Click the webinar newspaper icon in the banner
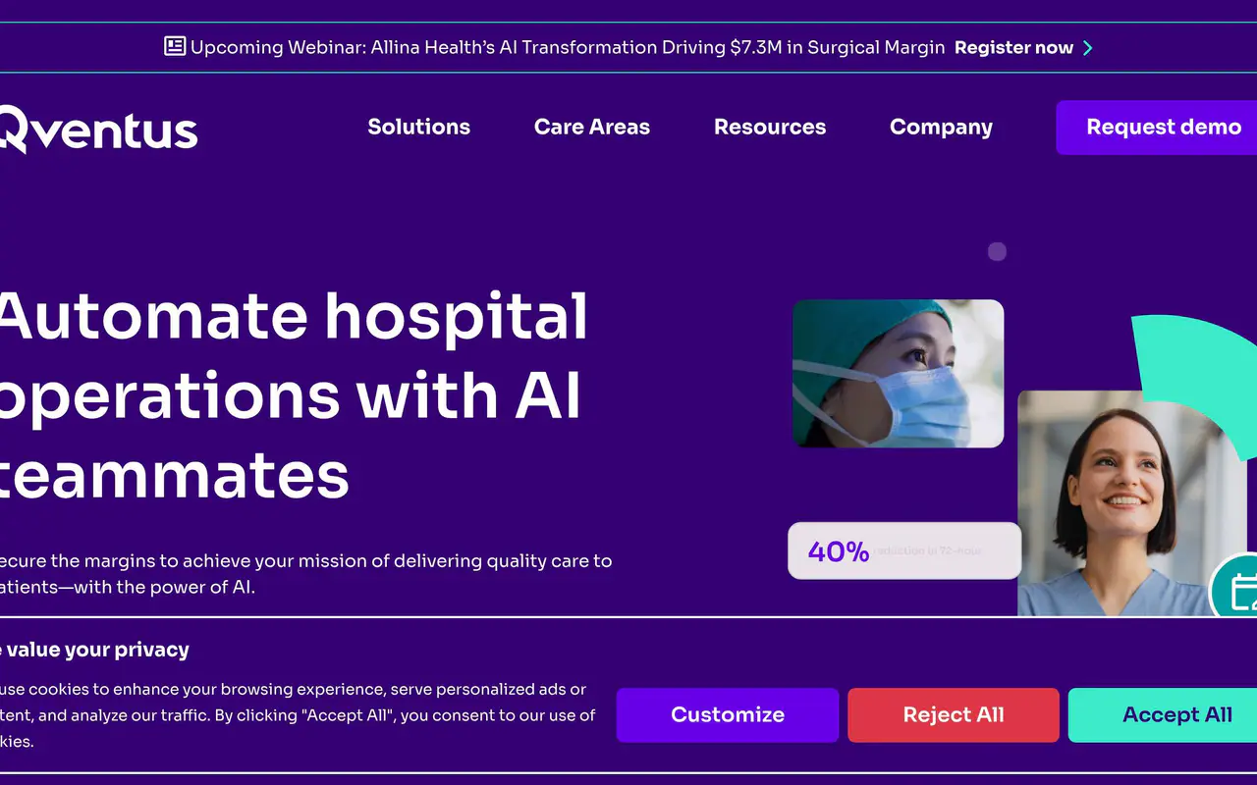The width and height of the screenshot is (1257, 785). point(175,46)
